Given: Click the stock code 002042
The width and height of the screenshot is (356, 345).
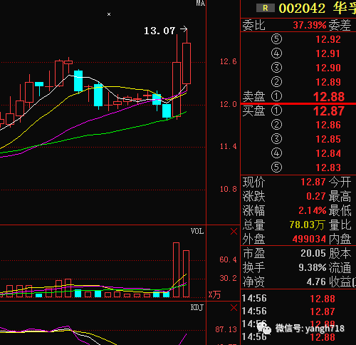Looking at the screenshot, I should point(302,9).
